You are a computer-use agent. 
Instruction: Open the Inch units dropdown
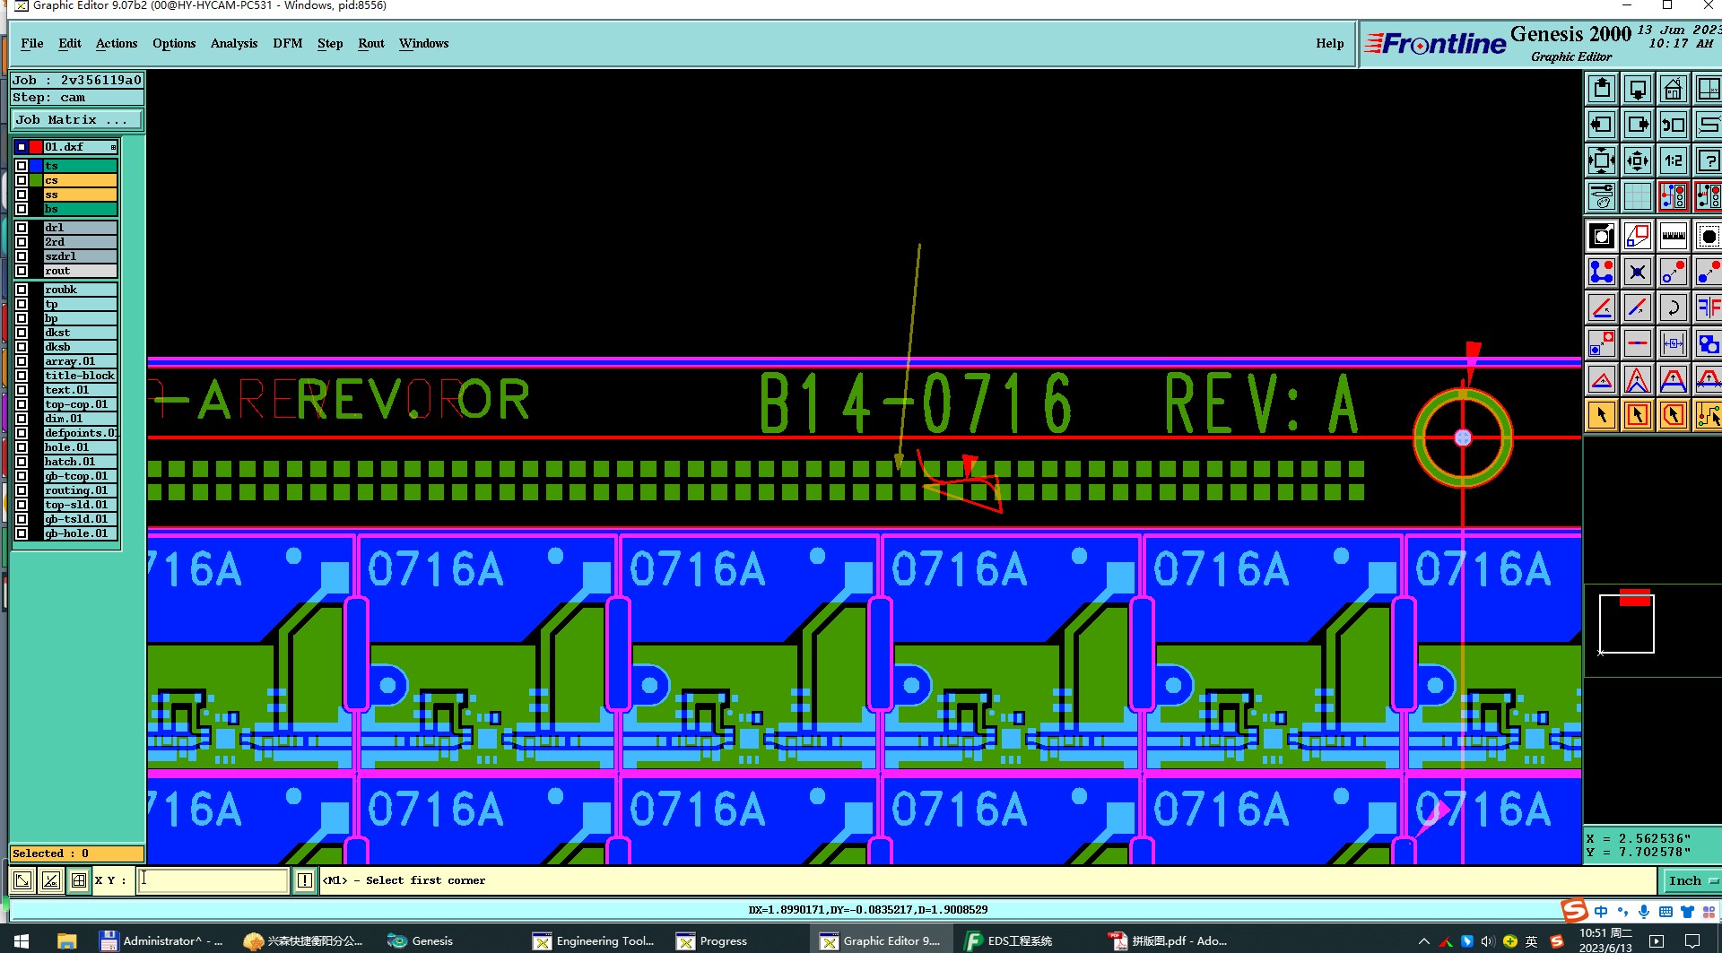click(x=1692, y=880)
